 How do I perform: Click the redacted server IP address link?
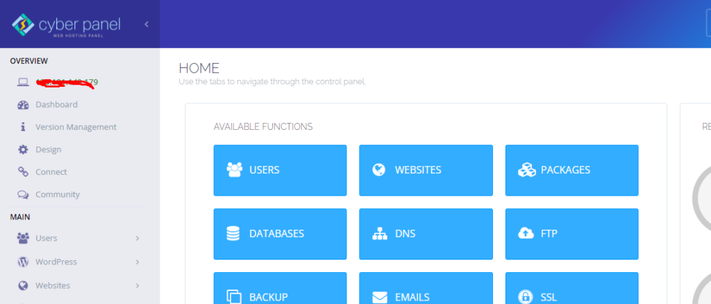pos(66,83)
